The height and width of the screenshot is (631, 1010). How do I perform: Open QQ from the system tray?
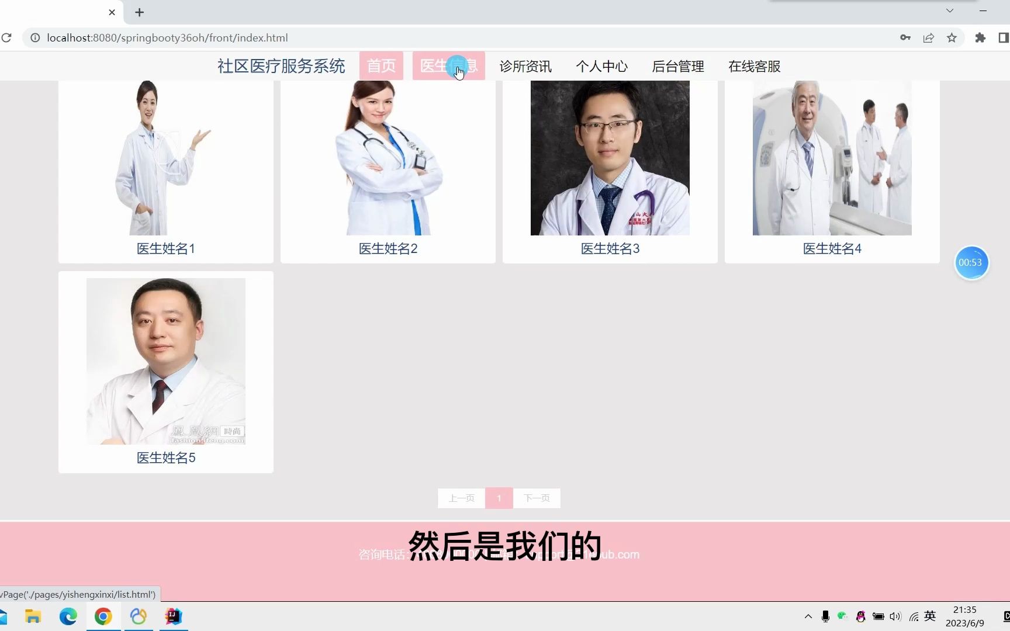click(860, 616)
